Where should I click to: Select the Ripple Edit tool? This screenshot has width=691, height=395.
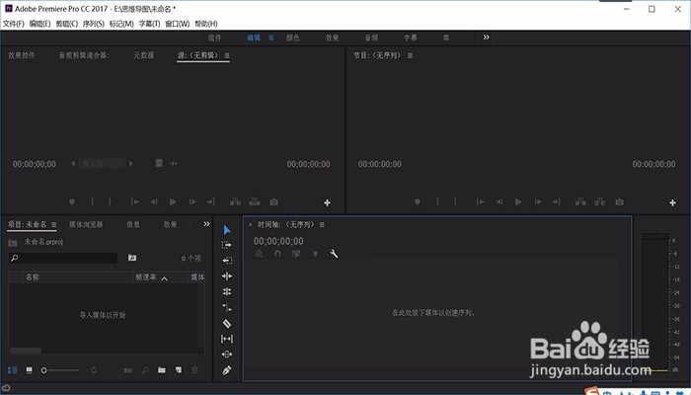point(227,276)
